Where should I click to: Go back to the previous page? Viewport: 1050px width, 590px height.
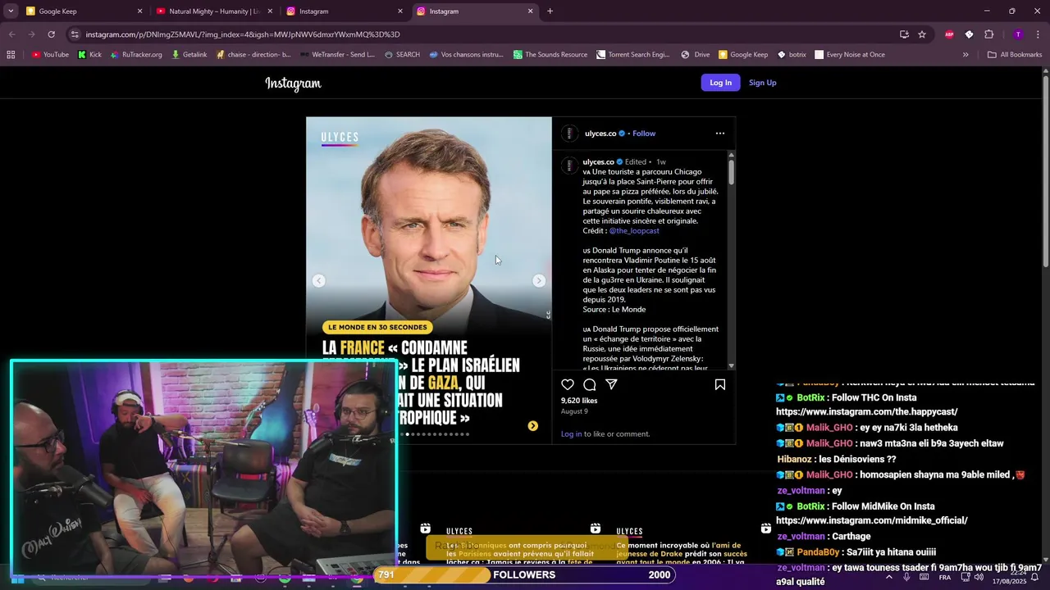click(x=11, y=34)
